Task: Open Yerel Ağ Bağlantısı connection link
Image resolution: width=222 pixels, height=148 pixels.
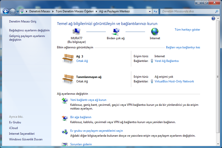Action: (x=167, y=61)
